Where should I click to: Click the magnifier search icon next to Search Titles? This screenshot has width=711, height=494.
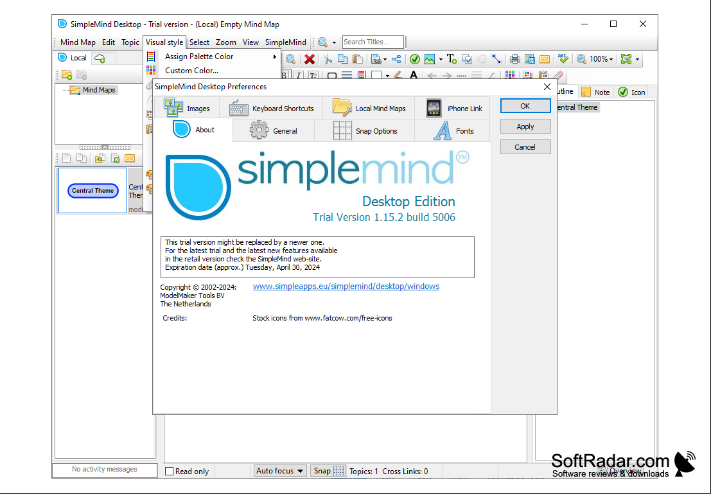pos(323,42)
